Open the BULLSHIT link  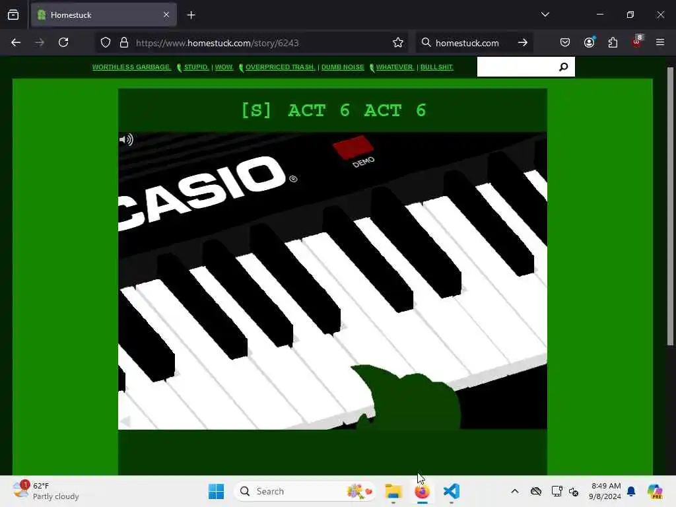pos(437,67)
